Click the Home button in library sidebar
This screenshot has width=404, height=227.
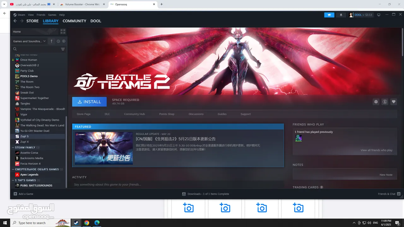click(35, 32)
